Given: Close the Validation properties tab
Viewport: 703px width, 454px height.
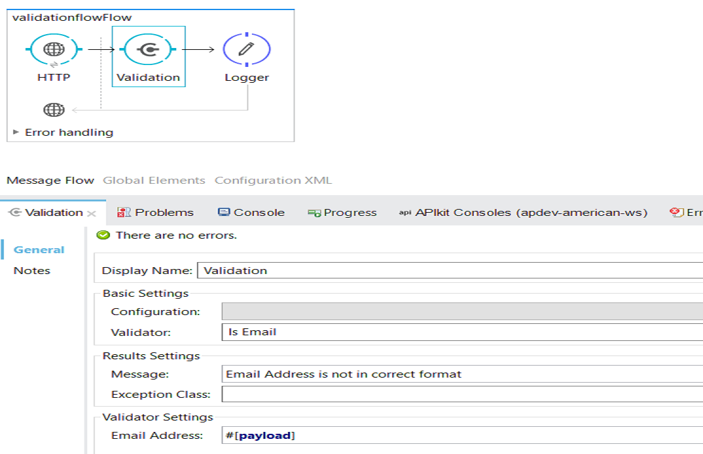Looking at the screenshot, I should [x=92, y=213].
